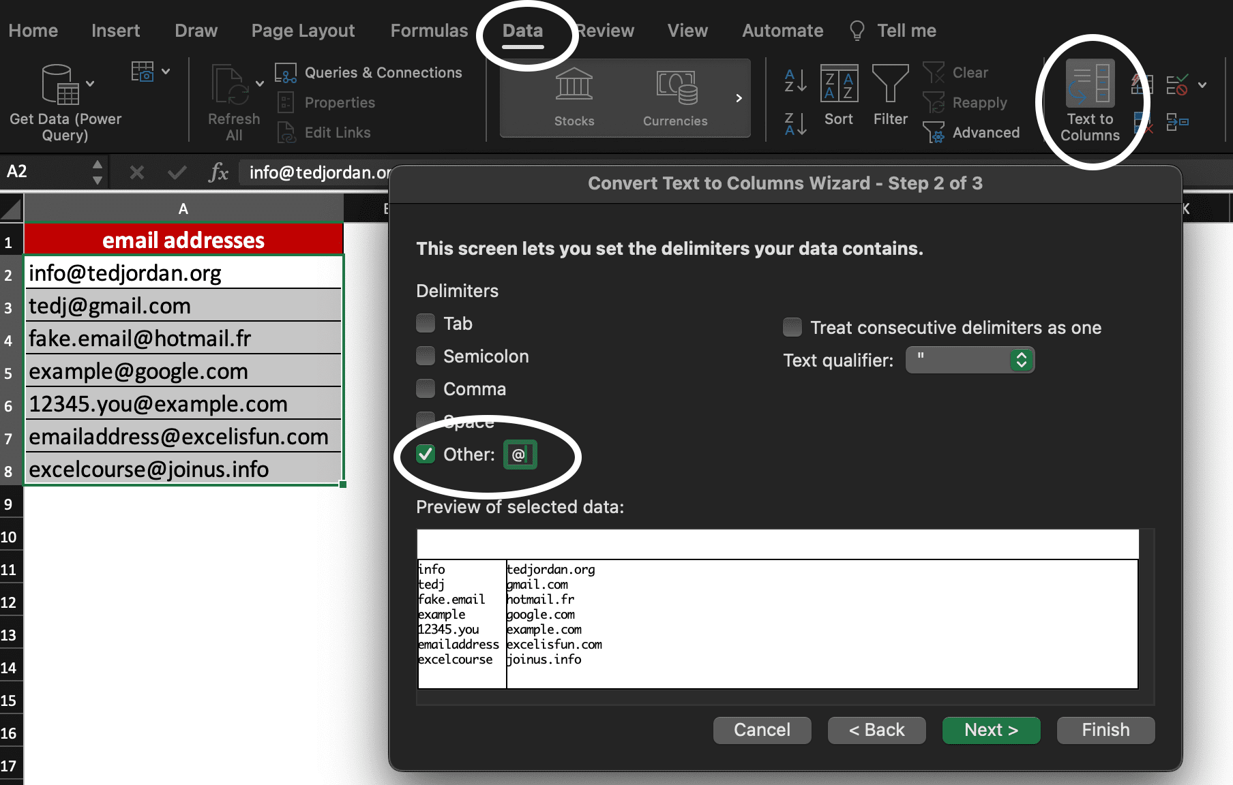Screen dimensions: 1233x785
Task: Switch to the Data ribbon tab
Action: [x=523, y=30]
